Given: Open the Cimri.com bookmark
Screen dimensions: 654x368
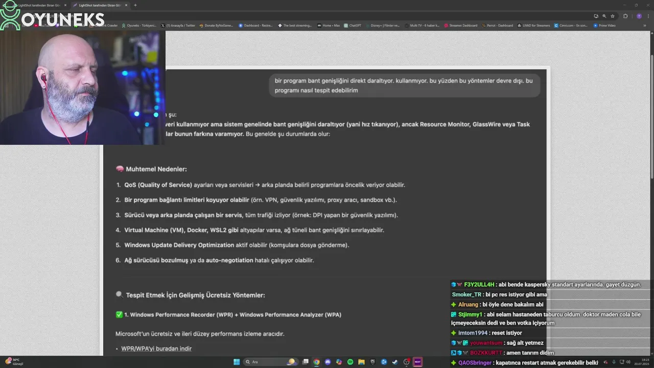Looking at the screenshot, I should (571, 26).
